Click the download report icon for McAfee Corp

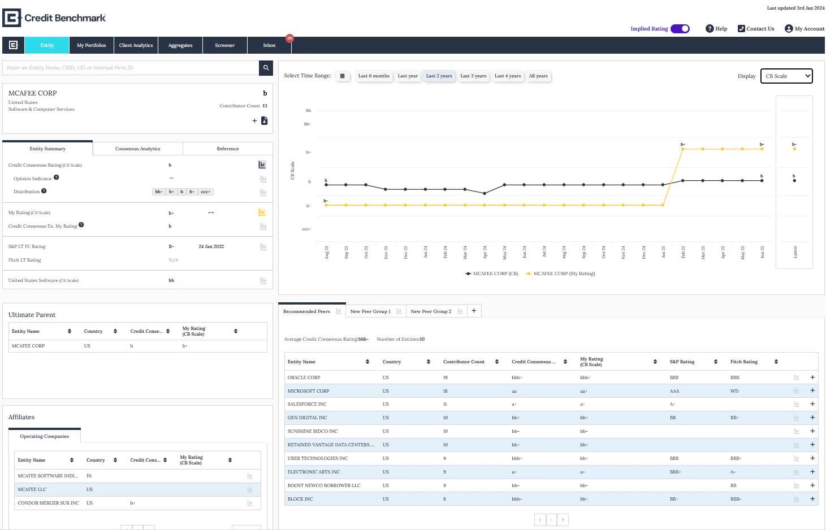coord(264,121)
